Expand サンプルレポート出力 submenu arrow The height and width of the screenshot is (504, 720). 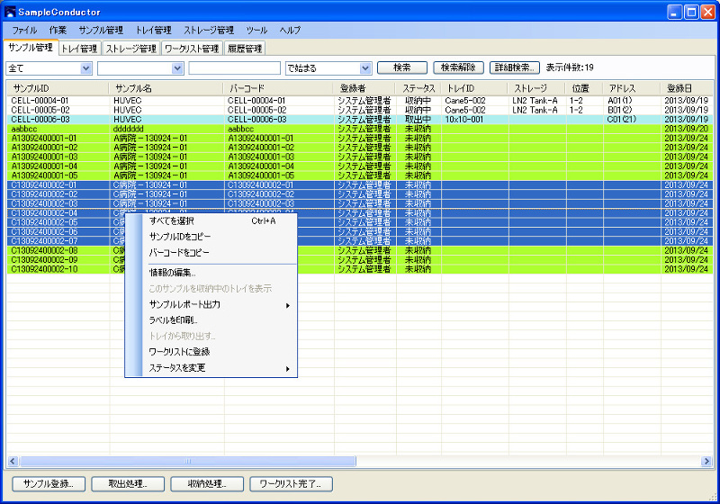click(x=288, y=305)
